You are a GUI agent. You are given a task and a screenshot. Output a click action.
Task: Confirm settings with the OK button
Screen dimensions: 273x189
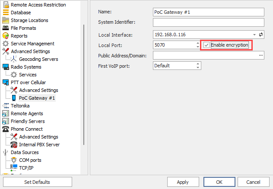pos(219,182)
